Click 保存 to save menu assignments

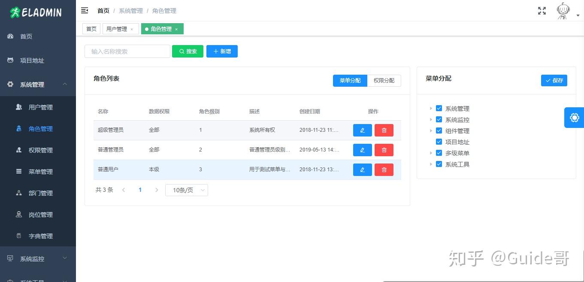[554, 80]
